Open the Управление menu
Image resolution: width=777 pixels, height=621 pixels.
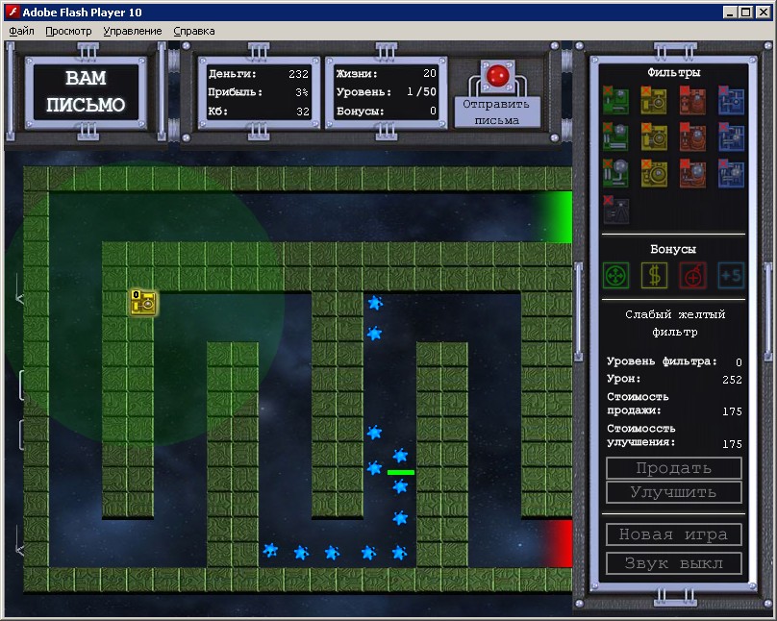[x=133, y=31]
